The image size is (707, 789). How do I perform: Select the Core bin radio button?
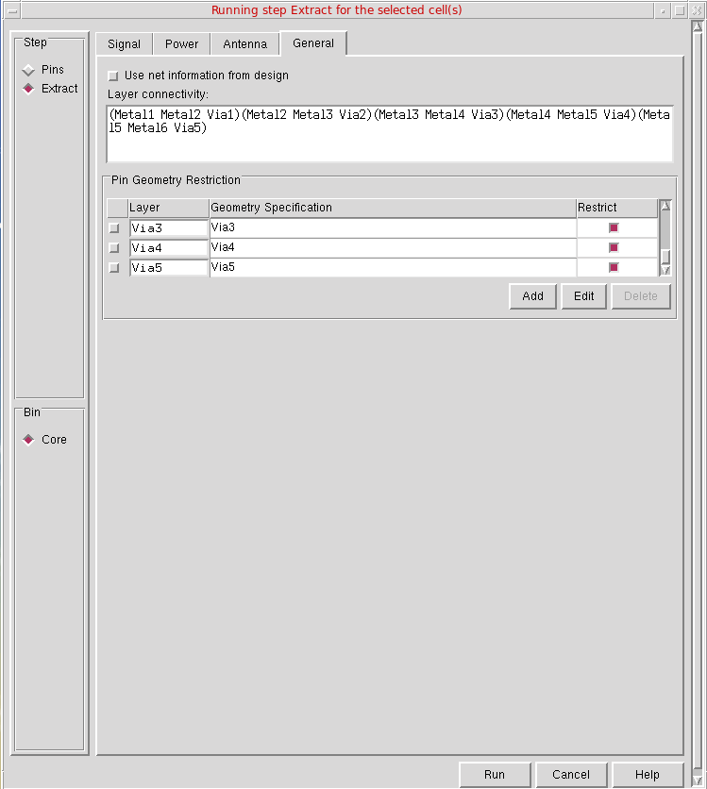[28, 440]
